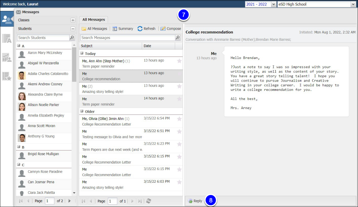Click Adalia Charles Catalanotto's photo
The image size is (358, 207).
(22, 76)
